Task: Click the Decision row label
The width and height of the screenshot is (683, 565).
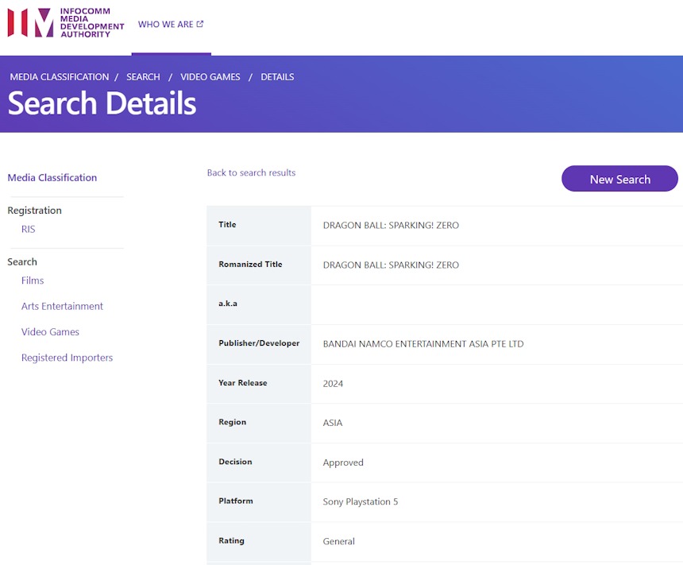Action: [x=235, y=462]
